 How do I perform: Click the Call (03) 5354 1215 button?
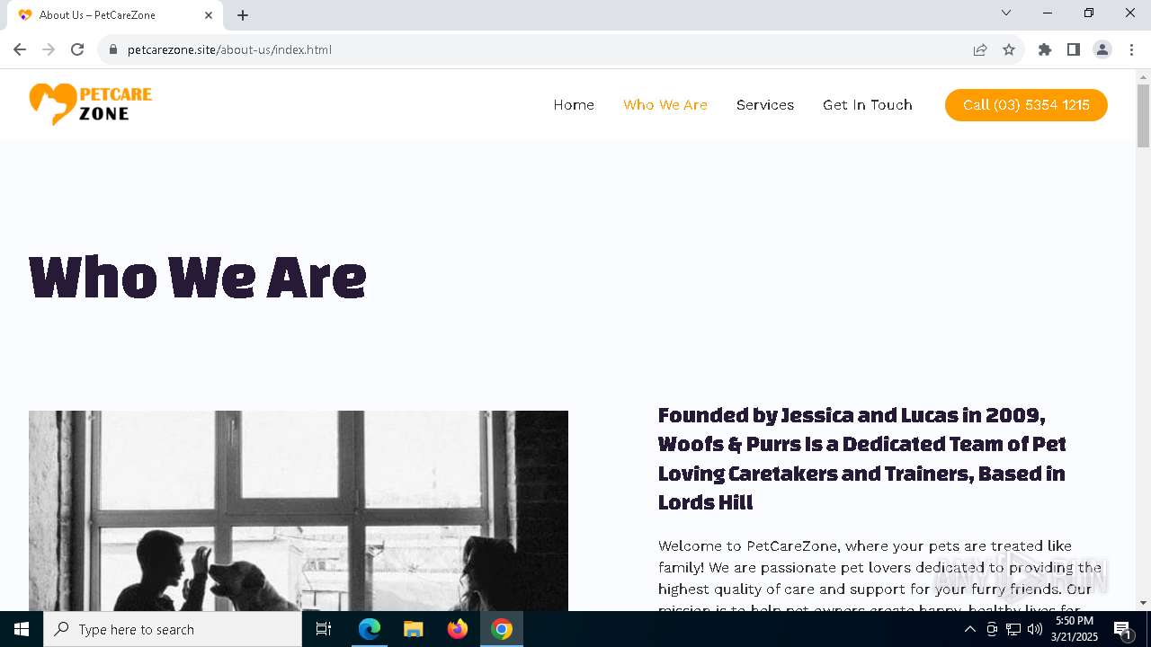click(1026, 105)
